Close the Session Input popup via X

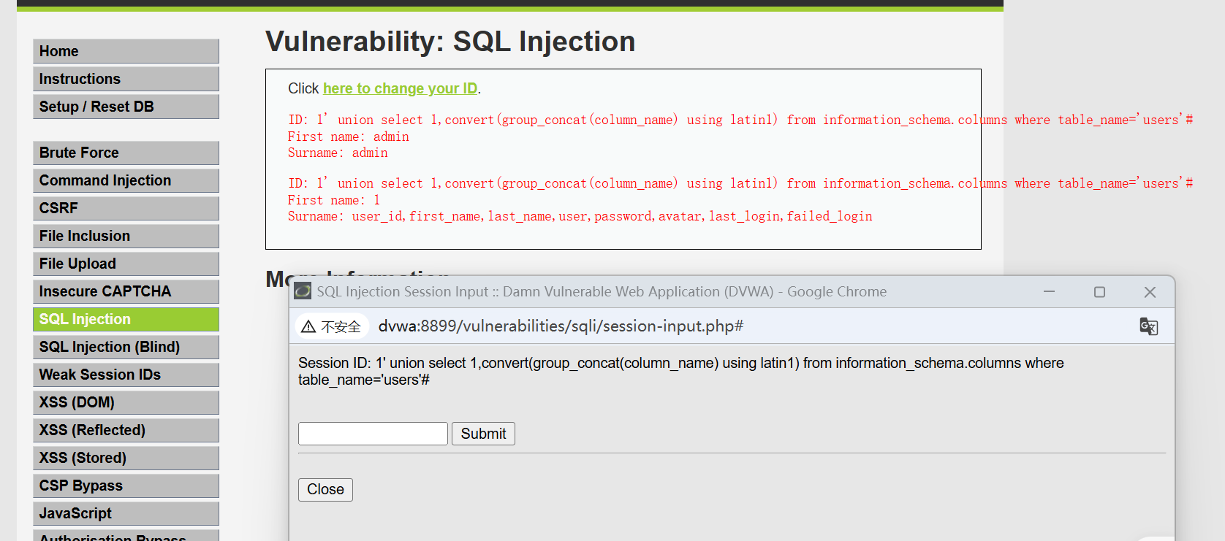coord(1150,291)
